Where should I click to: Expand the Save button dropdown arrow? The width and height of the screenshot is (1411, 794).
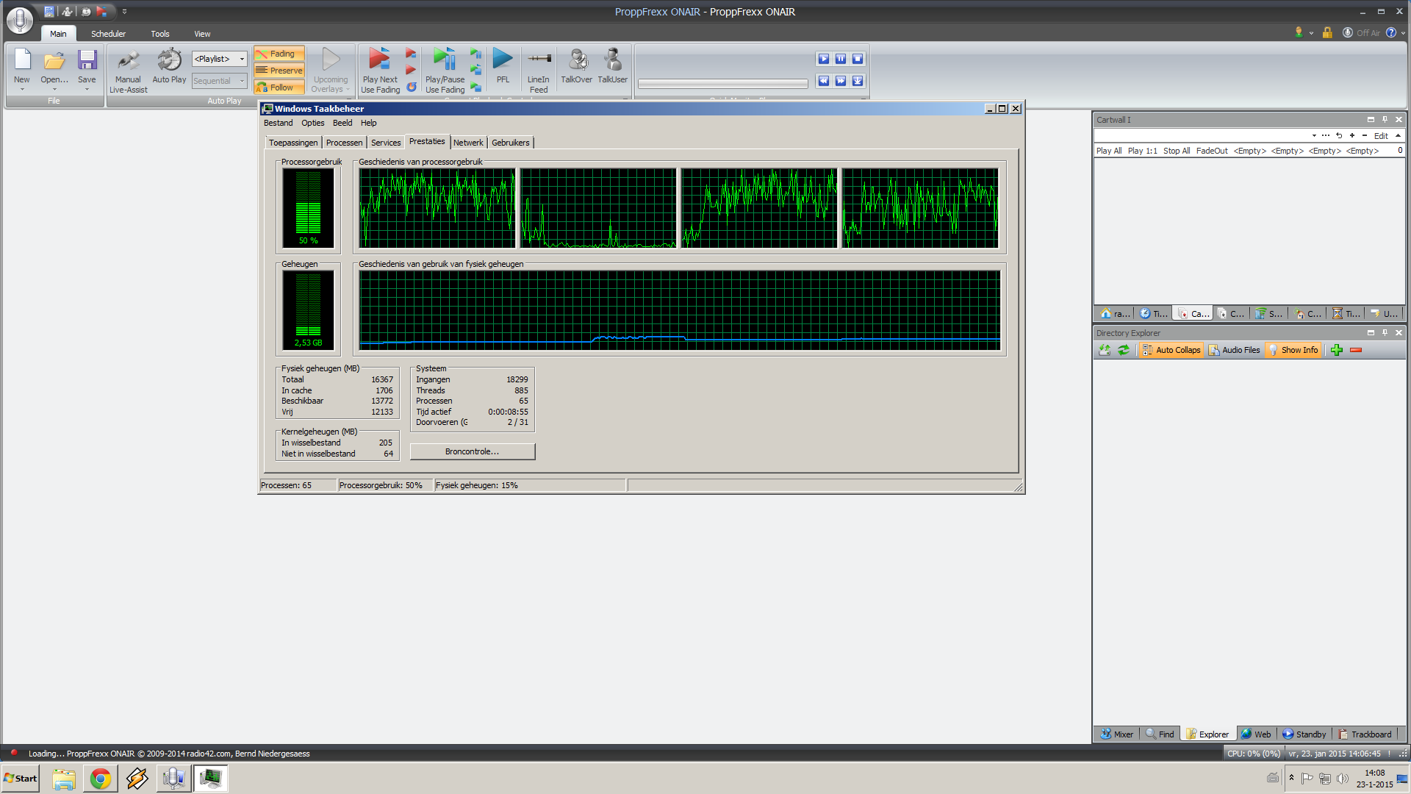87,90
